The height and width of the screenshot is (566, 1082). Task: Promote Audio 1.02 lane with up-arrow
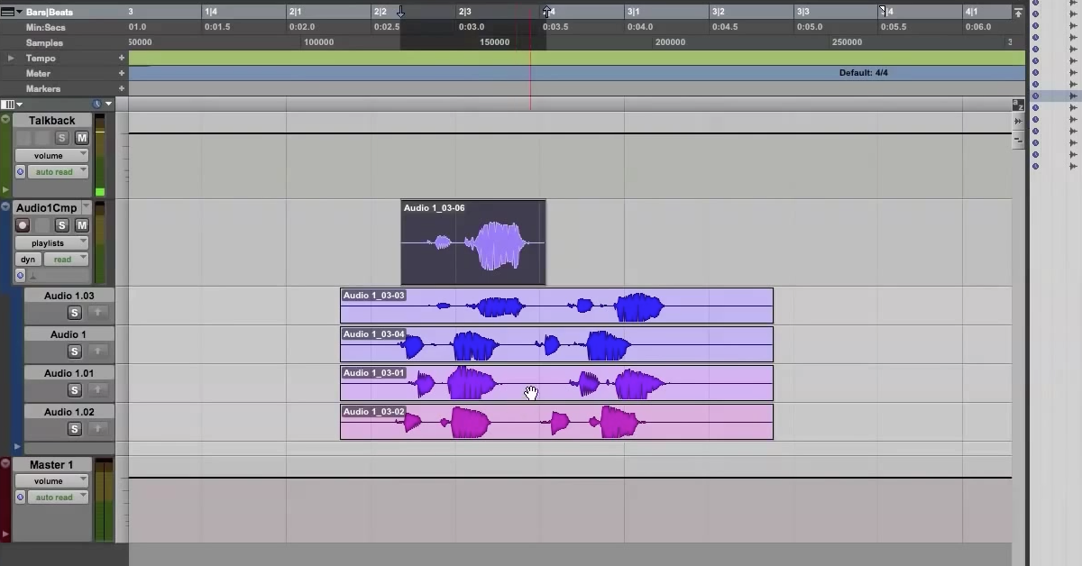tap(99, 429)
